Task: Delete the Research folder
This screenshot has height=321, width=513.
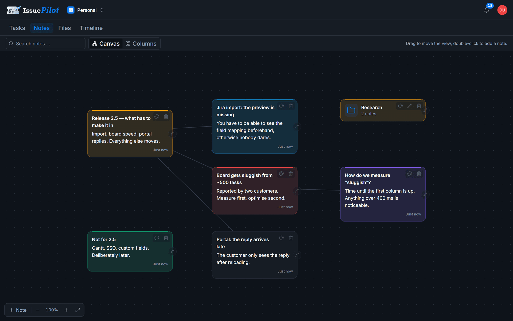Action: tap(419, 106)
